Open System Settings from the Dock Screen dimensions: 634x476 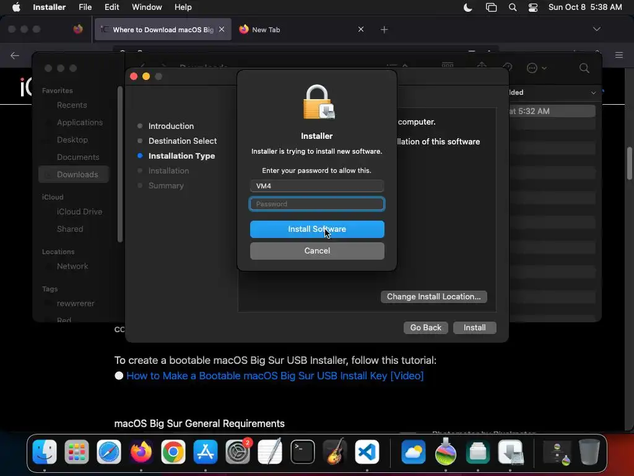click(x=238, y=452)
